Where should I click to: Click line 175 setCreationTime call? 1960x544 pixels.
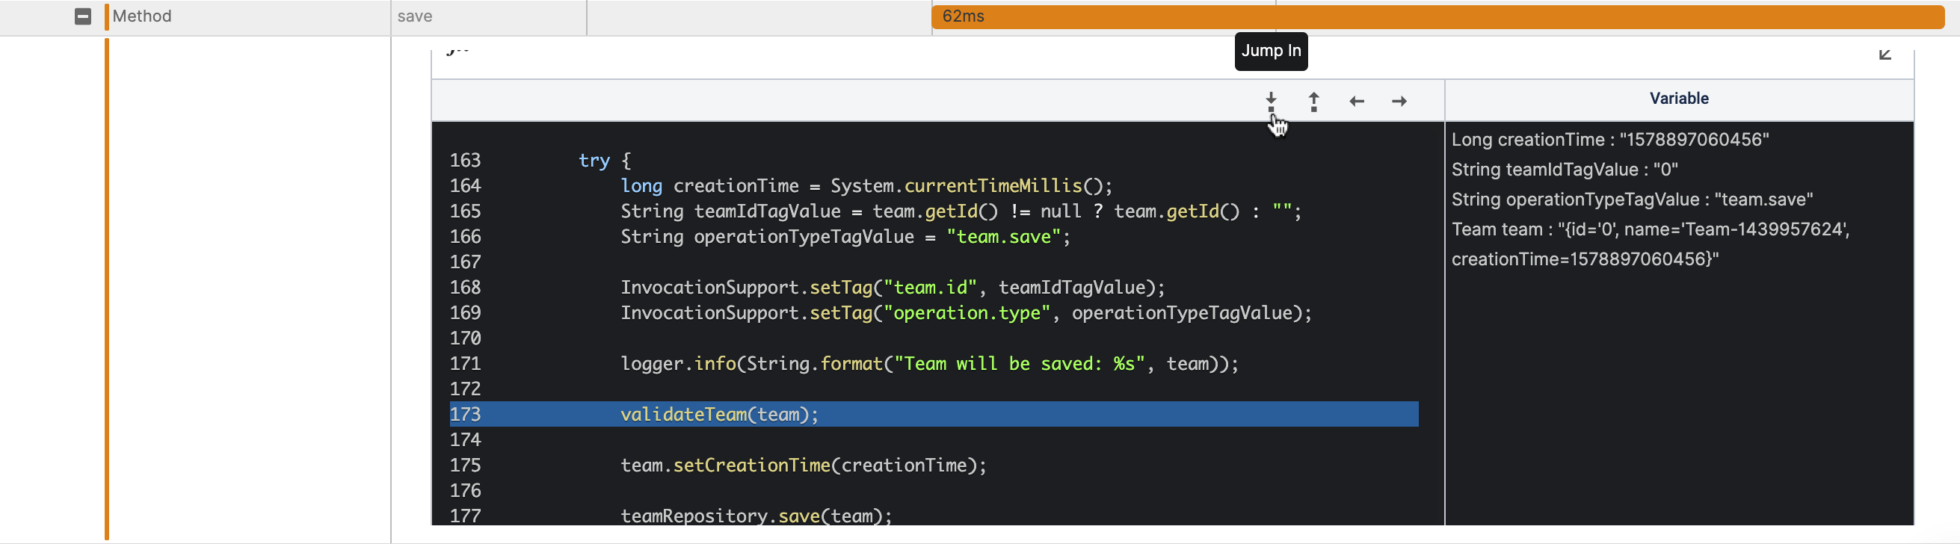[803, 465]
